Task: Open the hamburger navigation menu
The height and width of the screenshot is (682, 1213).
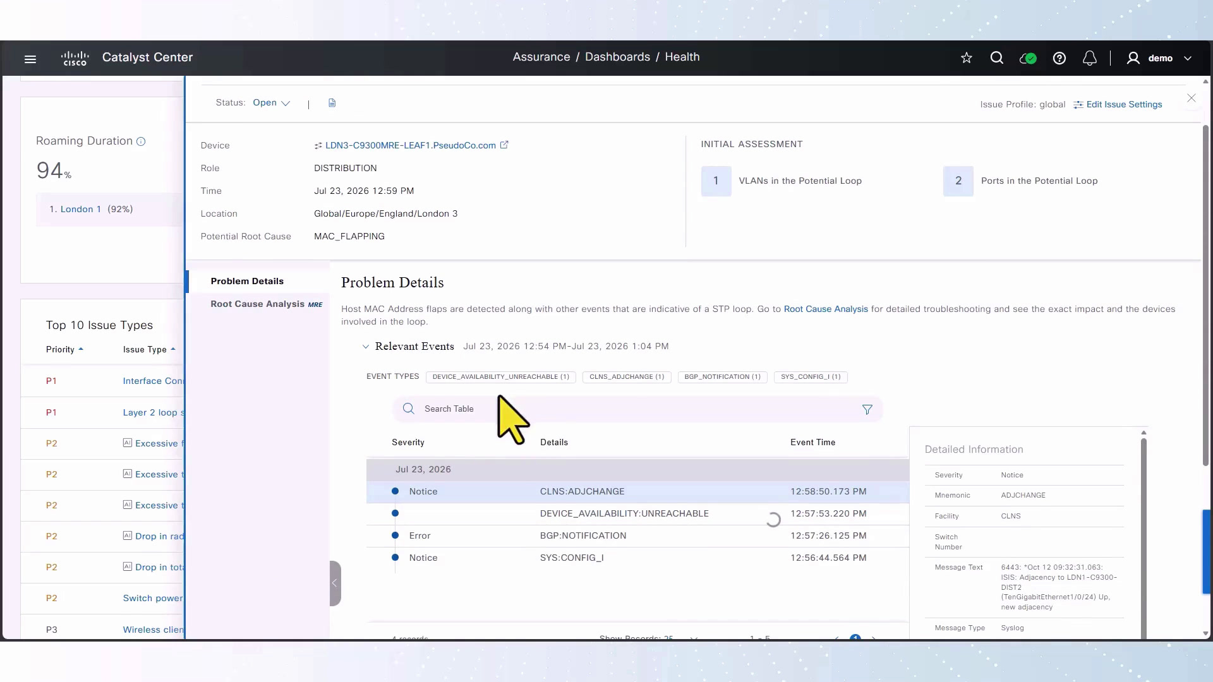Action: (30, 59)
